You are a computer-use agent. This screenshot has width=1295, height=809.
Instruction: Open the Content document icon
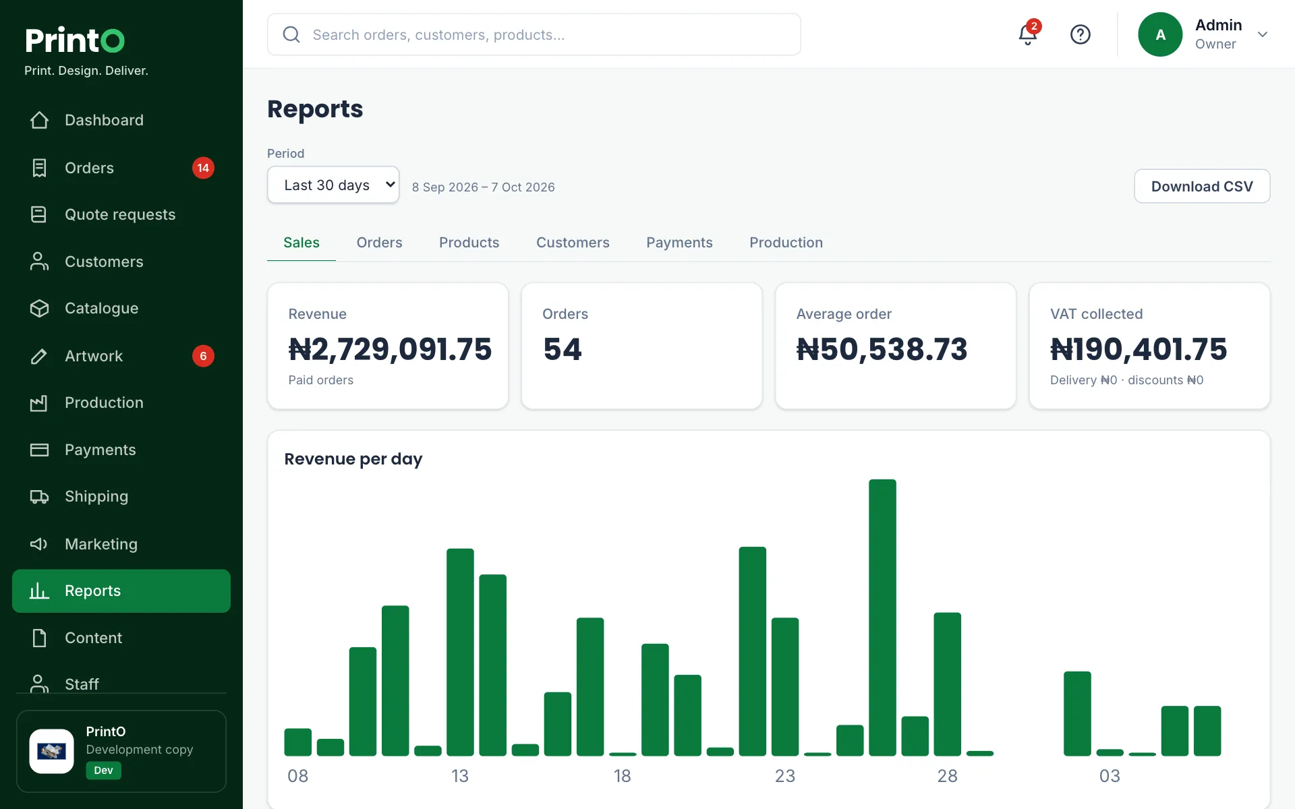coord(39,638)
